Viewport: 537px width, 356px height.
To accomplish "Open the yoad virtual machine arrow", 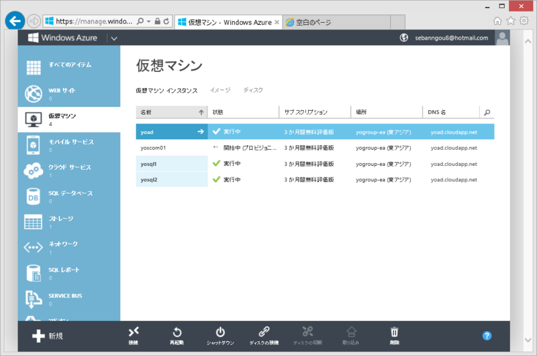I will point(201,132).
